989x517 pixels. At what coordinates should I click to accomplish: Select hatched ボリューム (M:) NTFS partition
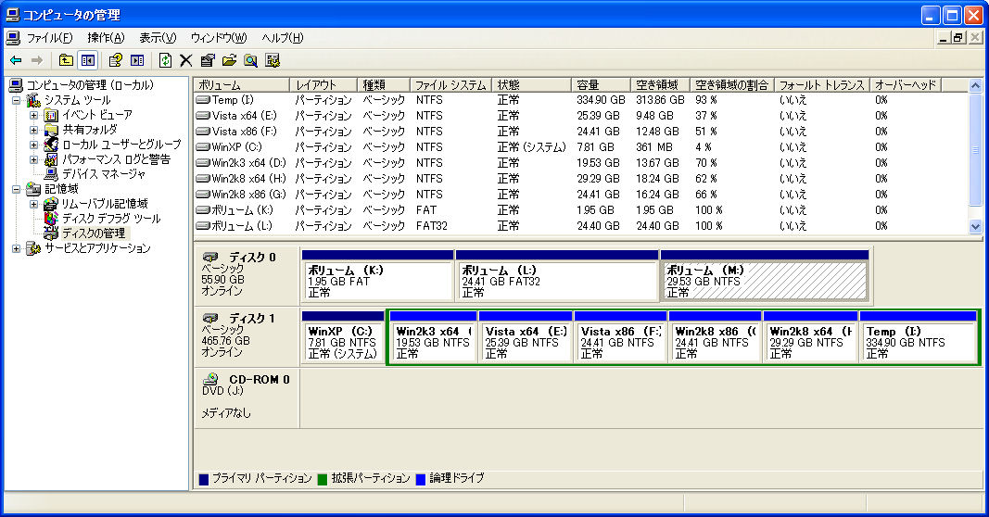[765, 275]
